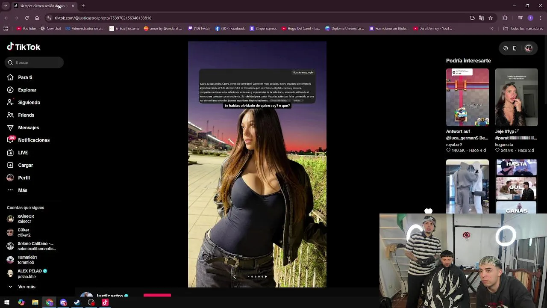Open the royal.cr9 recommended video thumbnail
547x308 pixels.
[x=467, y=98]
